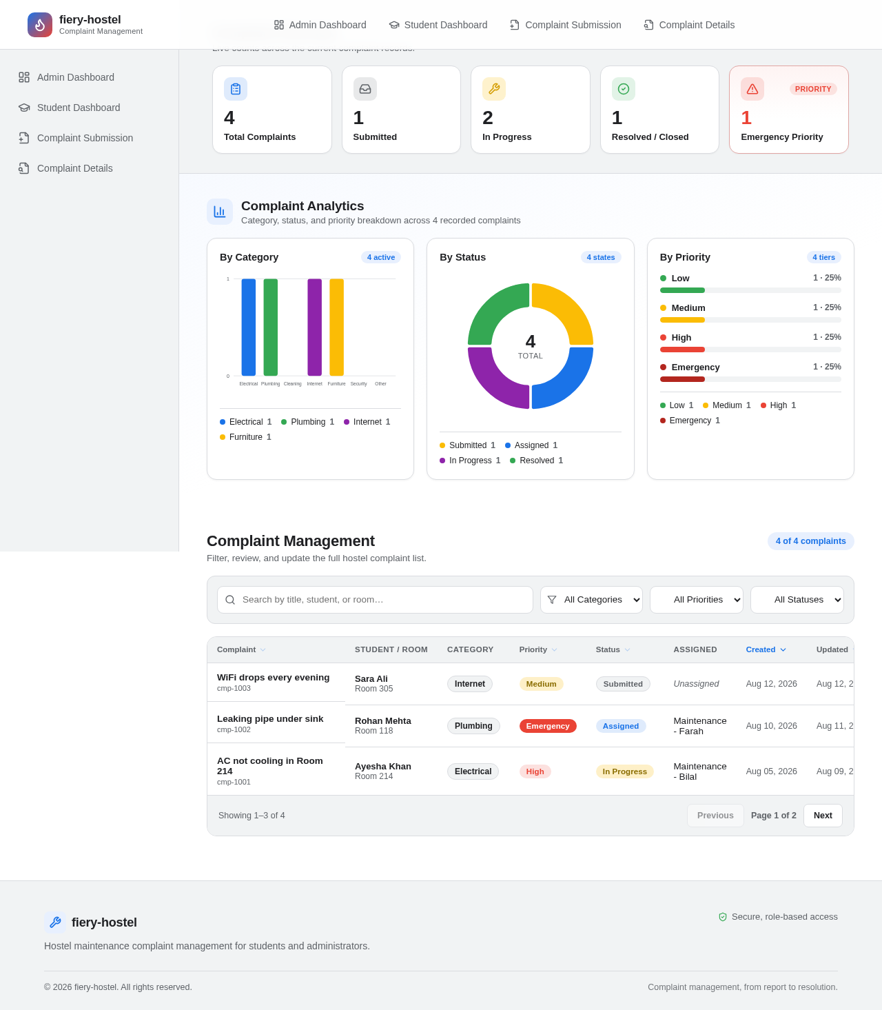Select Admin Dashboard in the sidebar
This screenshot has width=882, height=1010.
[x=89, y=77]
